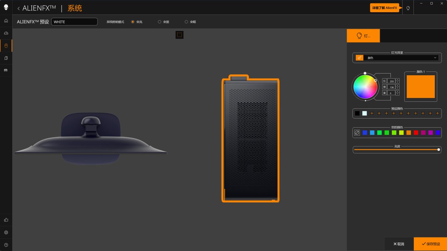The height and width of the screenshot is (251, 447).
Task: Click the Alienware head logo
Action: [x=6, y=8]
